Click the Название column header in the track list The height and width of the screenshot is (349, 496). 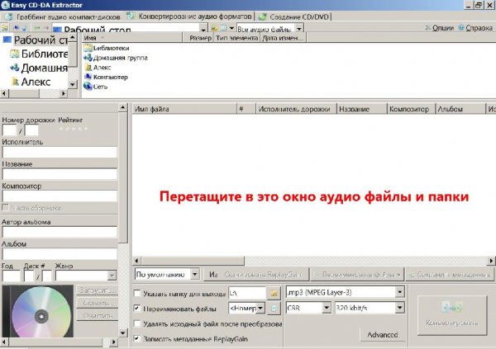[362, 109]
